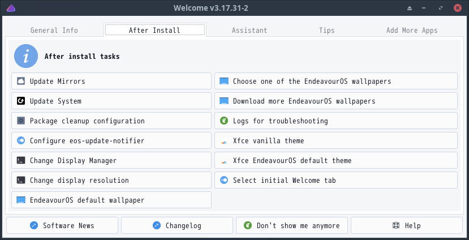Open Help
The height and width of the screenshot is (240, 469).
pos(407,225)
